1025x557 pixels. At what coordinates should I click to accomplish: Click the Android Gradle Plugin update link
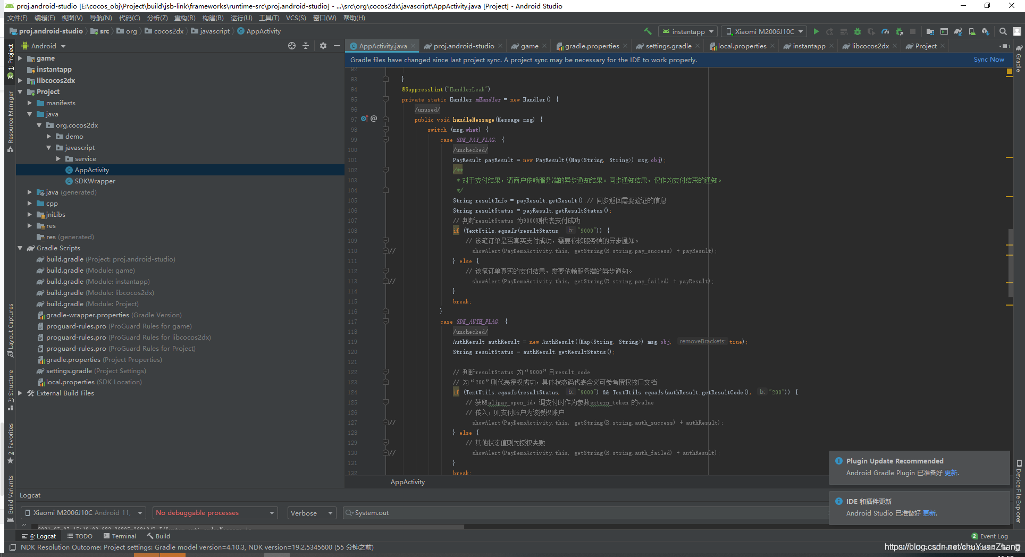(x=951, y=473)
